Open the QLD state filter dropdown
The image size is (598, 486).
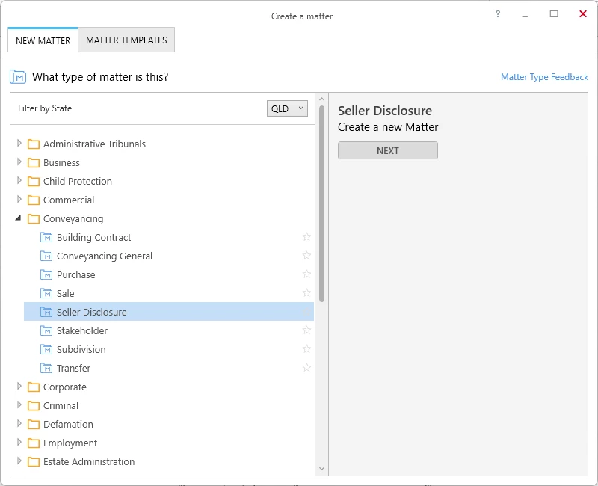pyautogui.click(x=287, y=108)
